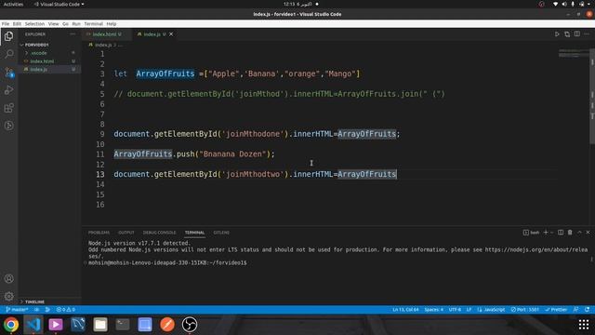The width and height of the screenshot is (595, 335).
Task: Open the Help menu
Action: click(112, 23)
